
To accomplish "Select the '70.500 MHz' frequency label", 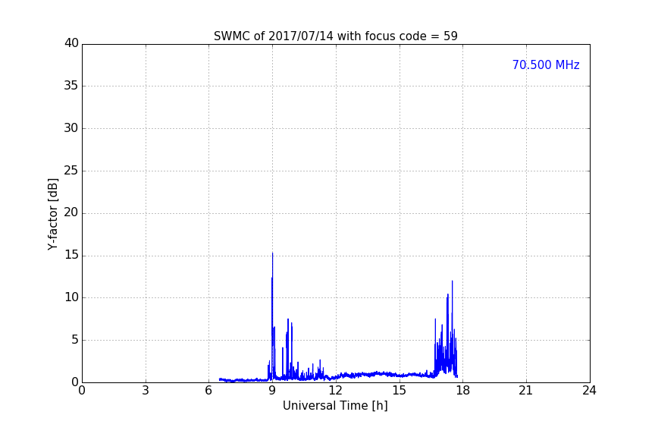I will pos(546,65).
